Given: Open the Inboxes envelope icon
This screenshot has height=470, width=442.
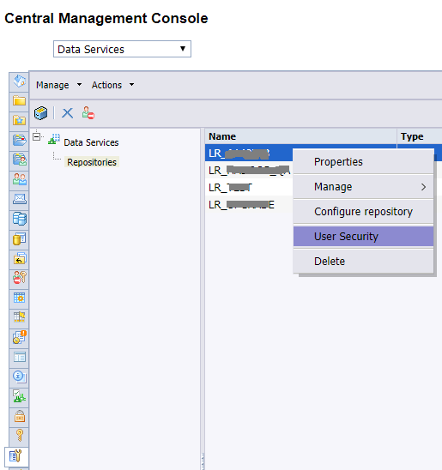Looking at the screenshot, I should pos(19,199).
